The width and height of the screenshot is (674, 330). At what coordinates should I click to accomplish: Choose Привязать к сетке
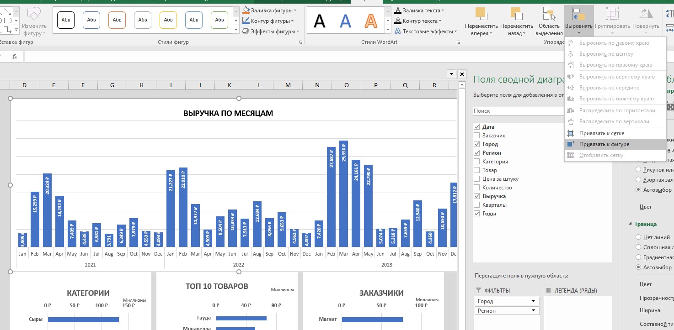pos(615,133)
